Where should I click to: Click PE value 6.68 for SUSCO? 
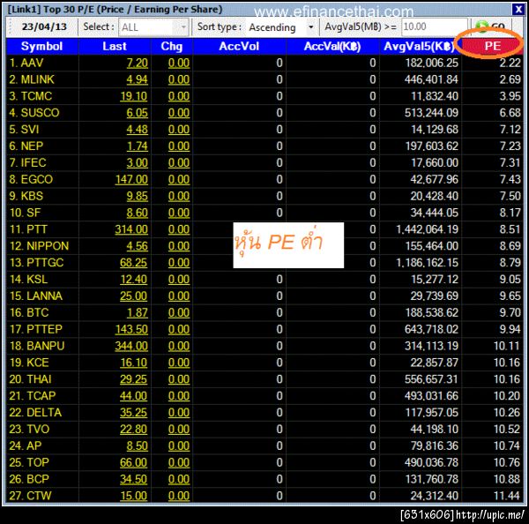point(510,113)
